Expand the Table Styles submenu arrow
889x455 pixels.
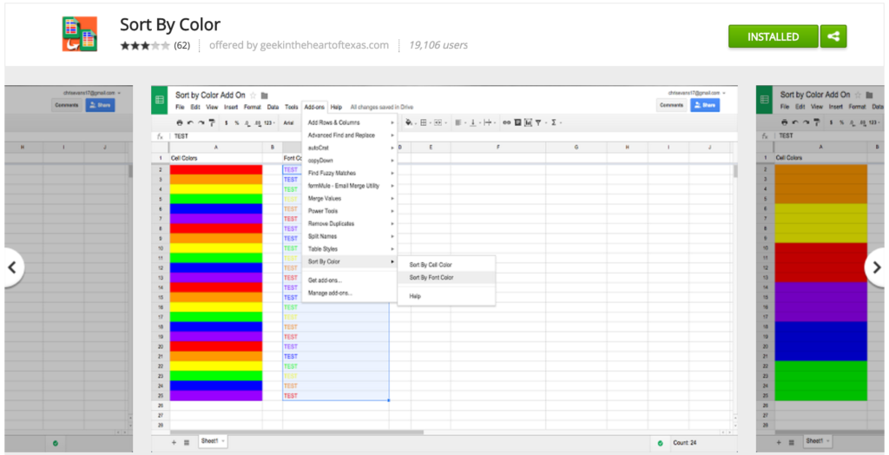click(392, 249)
